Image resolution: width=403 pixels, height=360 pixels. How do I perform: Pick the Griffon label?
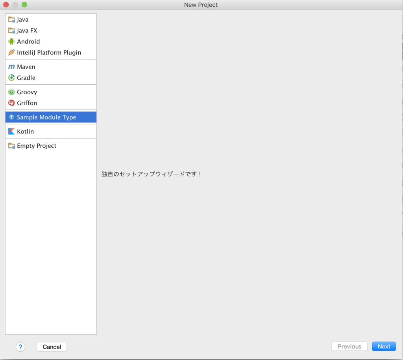(27, 103)
